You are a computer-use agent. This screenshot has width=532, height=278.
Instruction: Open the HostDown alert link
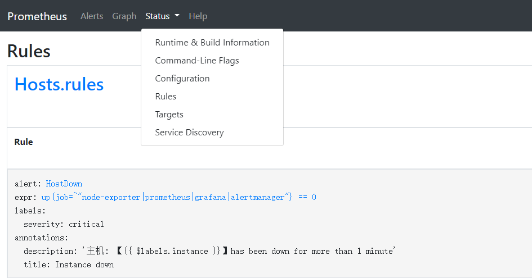64,184
